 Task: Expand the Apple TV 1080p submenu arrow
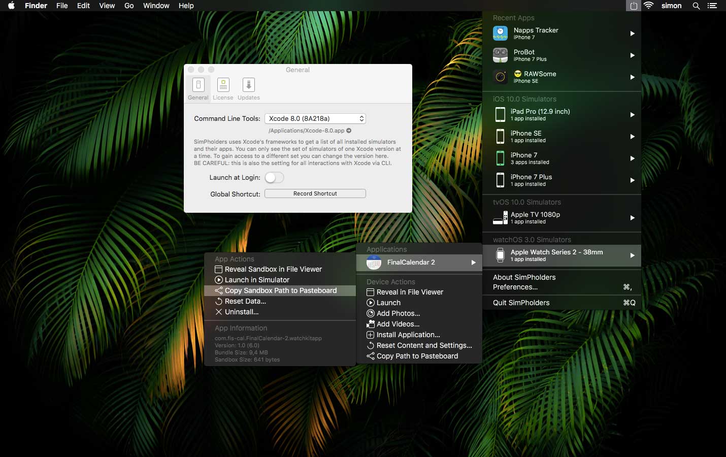[632, 218]
